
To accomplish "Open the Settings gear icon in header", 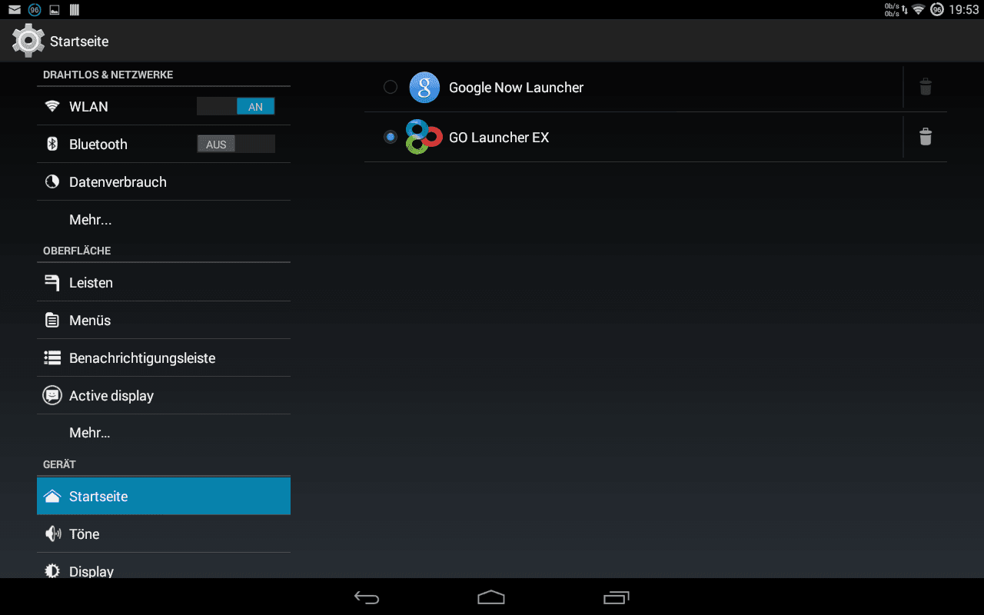I will point(28,41).
